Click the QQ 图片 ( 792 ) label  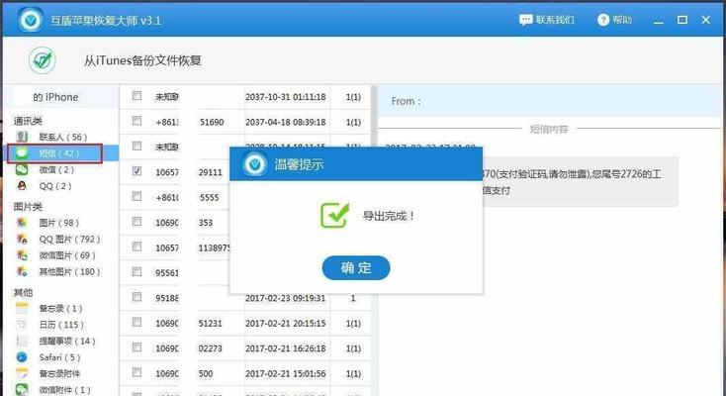click(x=69, y=239)
